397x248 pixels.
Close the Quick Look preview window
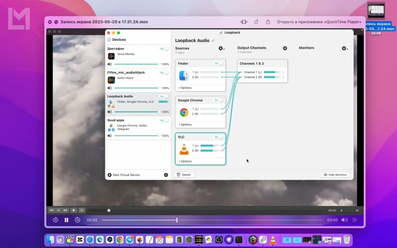coord(50,22)
